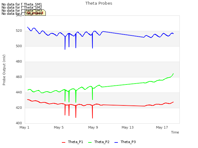Click the '420' y-axis tick label
The height and width of the screenshot is (148, 198).
(19, 108)
